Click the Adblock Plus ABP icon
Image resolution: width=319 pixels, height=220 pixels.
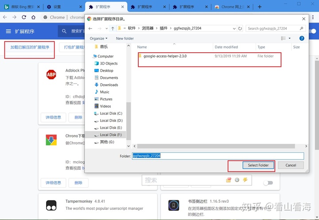[51, 75]
